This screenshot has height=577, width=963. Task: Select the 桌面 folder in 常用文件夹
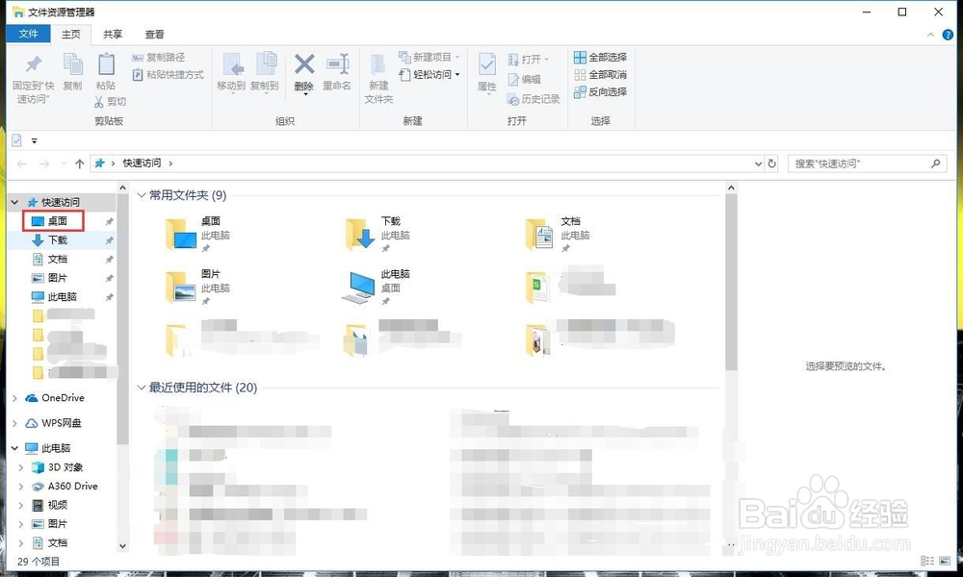pos(197,235)
